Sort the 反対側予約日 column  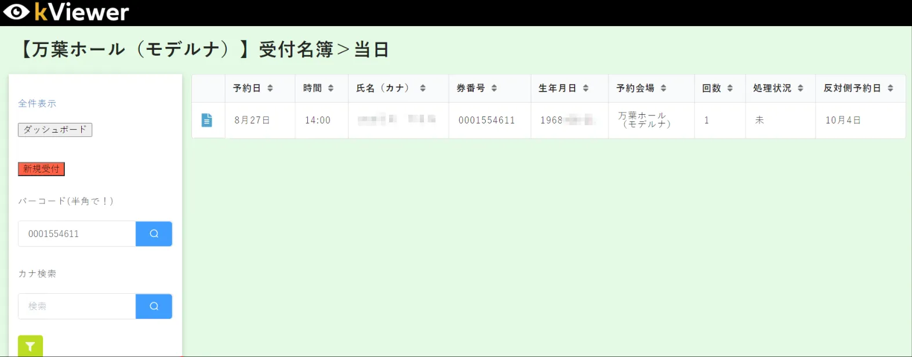point(890,88)
